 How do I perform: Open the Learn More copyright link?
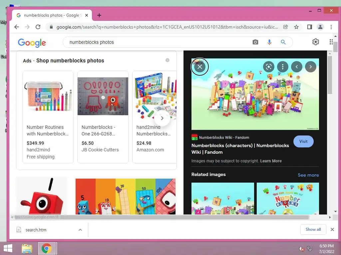271,161
